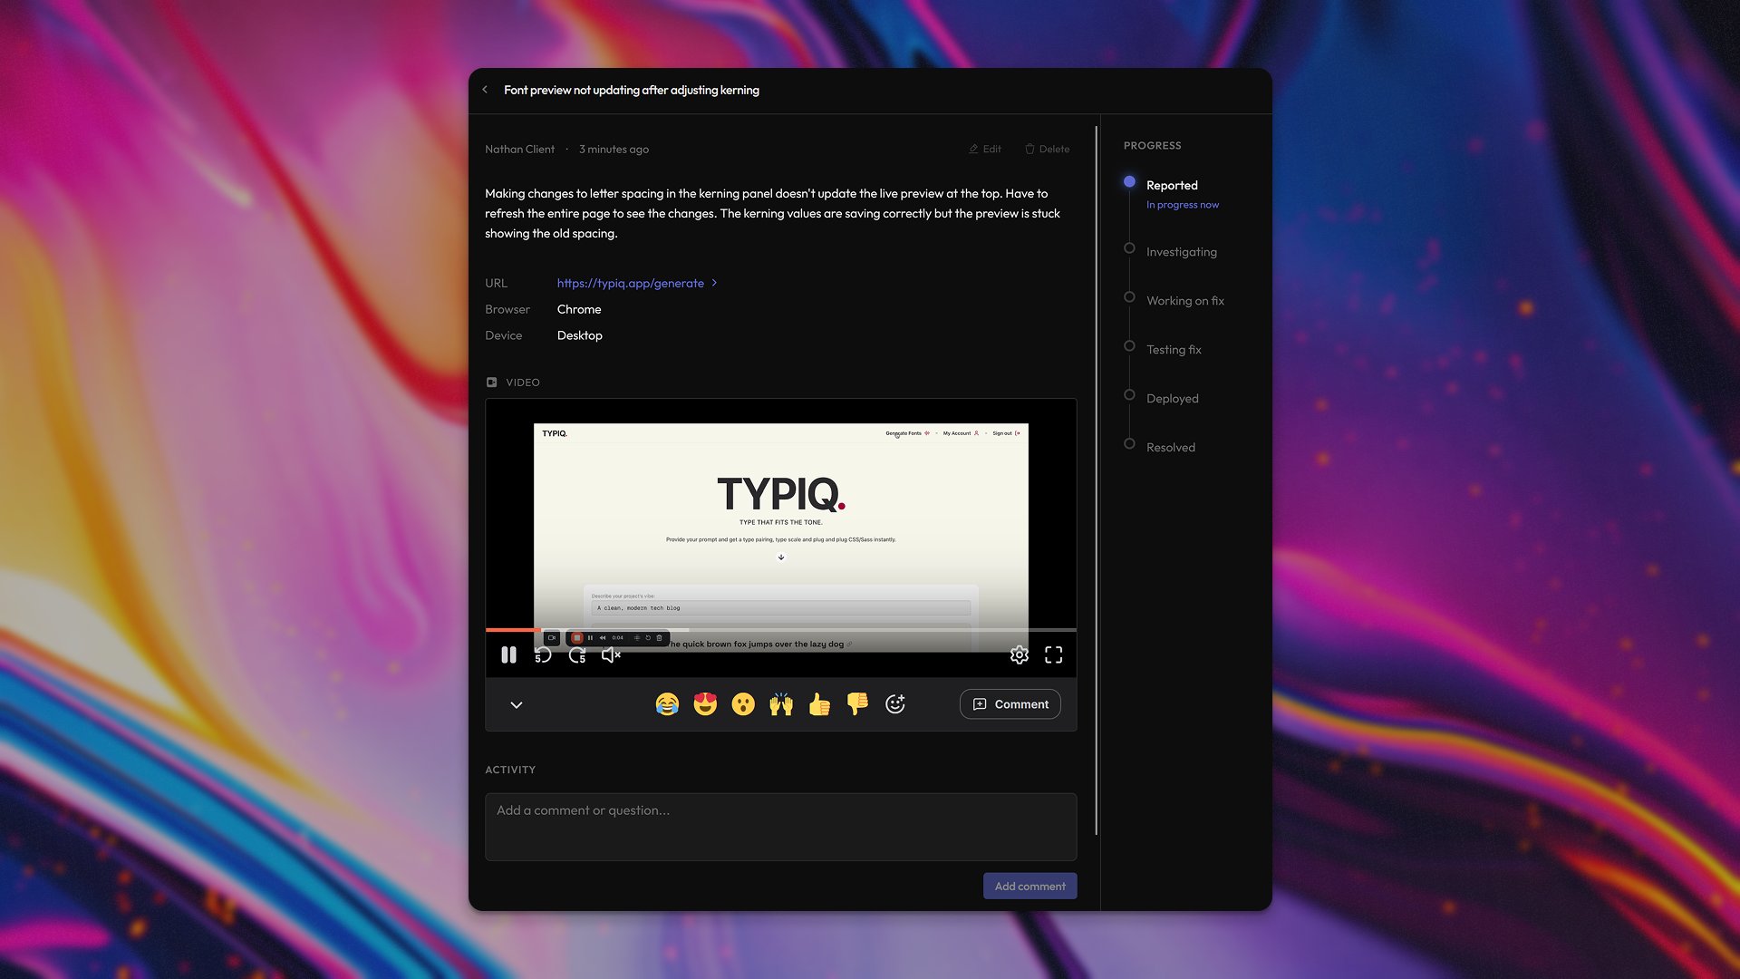This screenshot has width=1740, height=979.
Task: Add a custom reaction with the smiley-plus icon
Action: pos(895,703)
